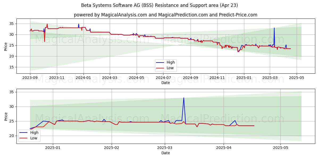
Task: Click the '2024-03' tick label on upper chart
Action: point(110,78)
